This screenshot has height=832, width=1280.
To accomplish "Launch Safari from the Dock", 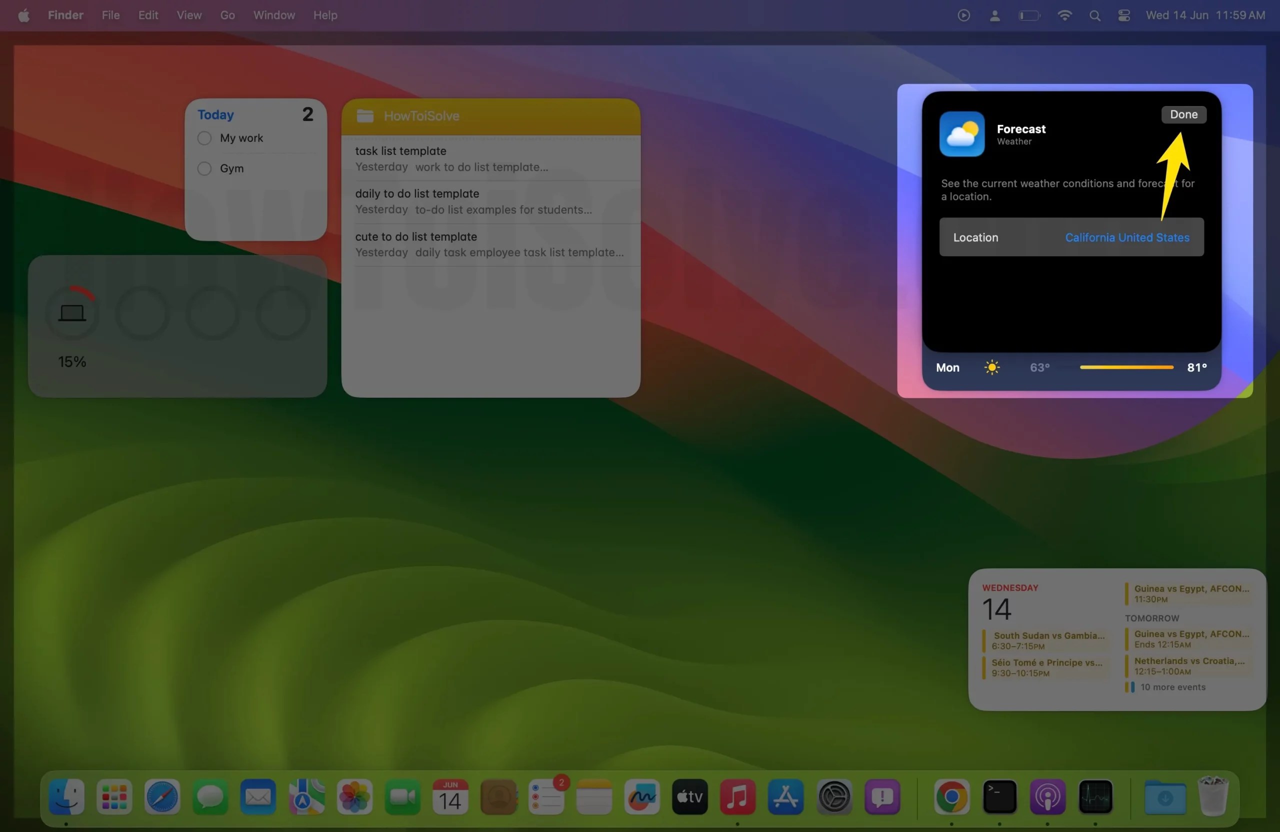I will pyautogui.click(x=161, y=798).
